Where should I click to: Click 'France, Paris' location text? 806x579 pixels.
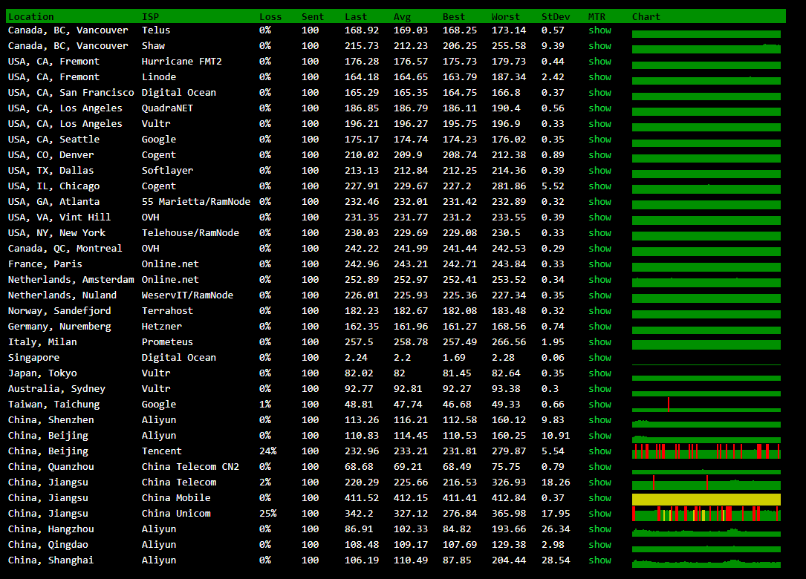point(45,264)
